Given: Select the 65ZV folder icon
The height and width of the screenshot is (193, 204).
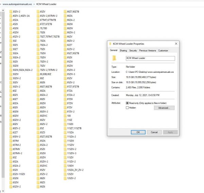Looking at the screenshot, I should 38,12.
